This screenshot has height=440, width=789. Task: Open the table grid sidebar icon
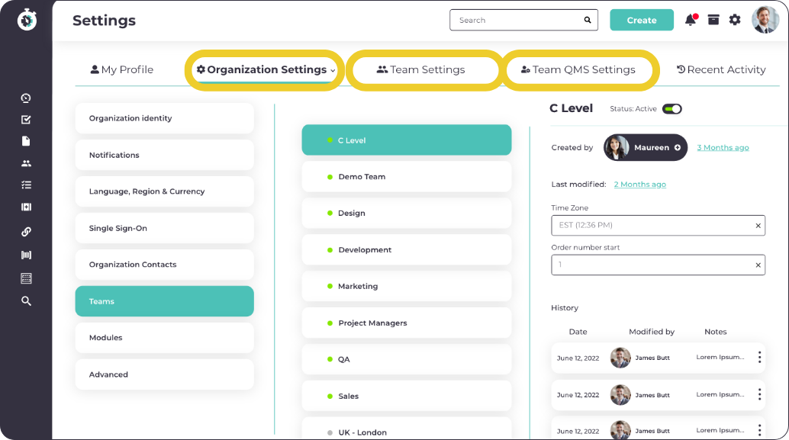26,278
